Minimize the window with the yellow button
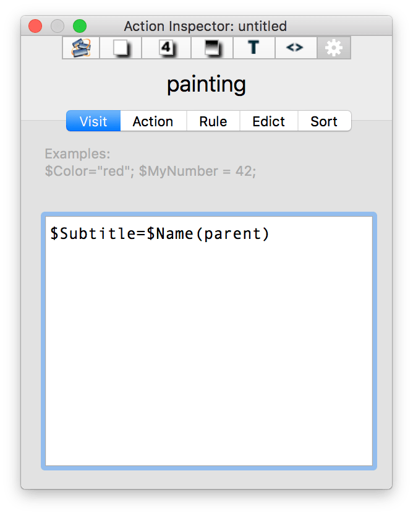Screen dimensions: 413x515 (x=57, y=26)
